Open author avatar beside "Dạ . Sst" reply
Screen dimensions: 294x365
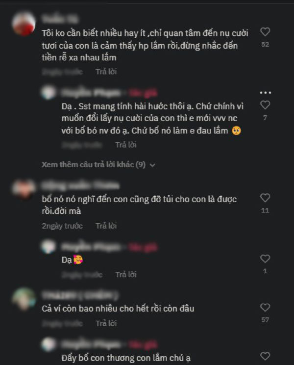tap(49, 92)
